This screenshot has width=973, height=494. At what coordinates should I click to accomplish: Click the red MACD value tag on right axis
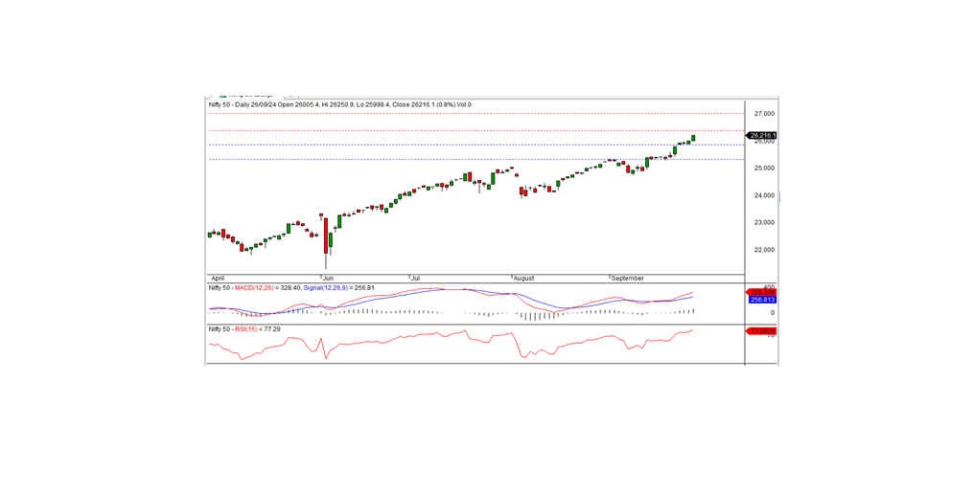[x=761, y=291]
